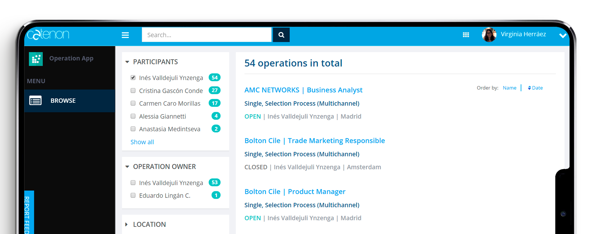Viewport: 590px width, 234px height.
Task: Click Virginia Herráez user name
Action: tap(523, 34)
